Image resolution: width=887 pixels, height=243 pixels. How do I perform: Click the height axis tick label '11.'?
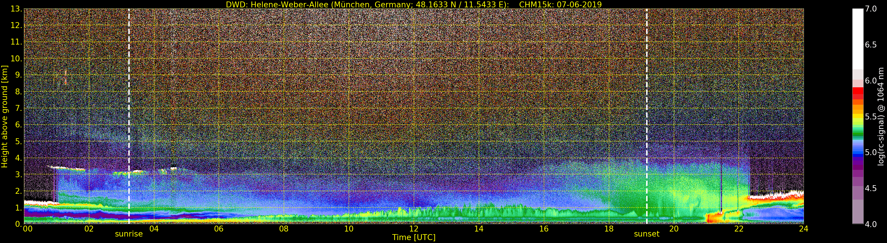16,42
